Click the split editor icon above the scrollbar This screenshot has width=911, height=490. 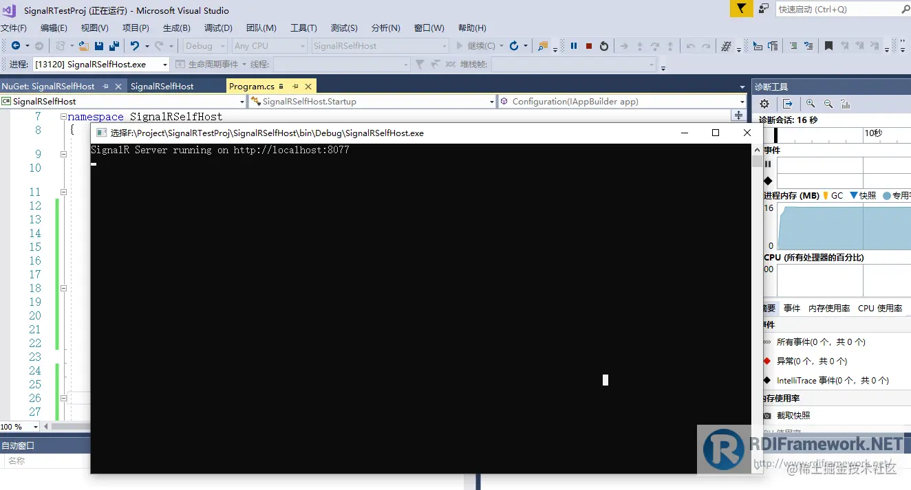739,115
